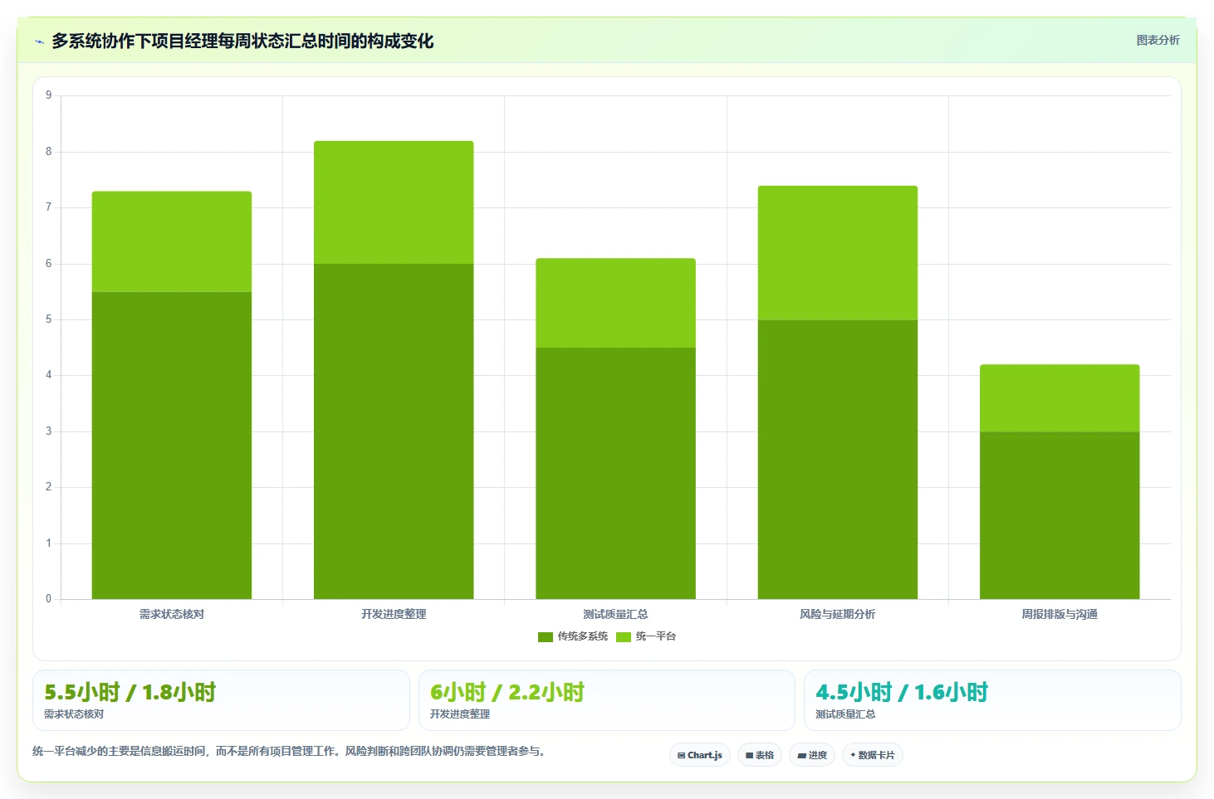Click the light green 测试质量汇总 bar segment
This screenshot has height=799, width=1214.
coord(615,303)
